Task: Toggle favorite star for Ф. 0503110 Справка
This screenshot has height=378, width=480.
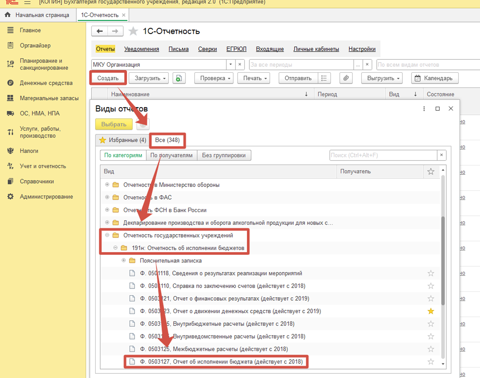Action: coord(431,286)
